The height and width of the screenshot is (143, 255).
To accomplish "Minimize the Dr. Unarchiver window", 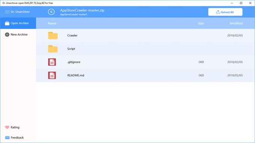I will coord(232,3).
